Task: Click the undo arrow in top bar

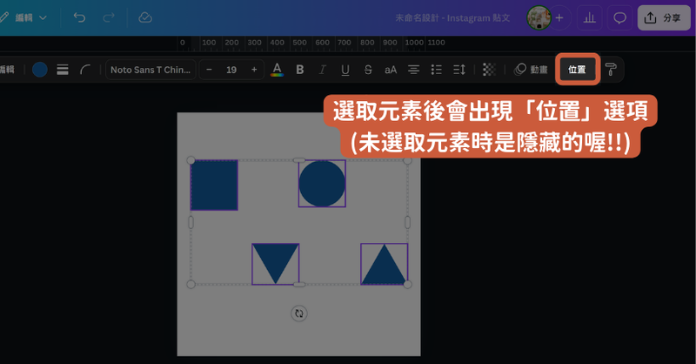Action: coord(80,17)
